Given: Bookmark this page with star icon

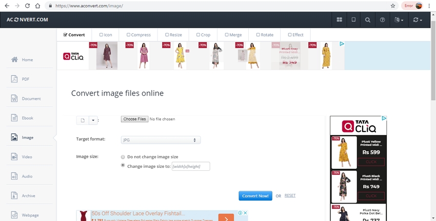Looking at the screenshot, I should coord(393,6).
